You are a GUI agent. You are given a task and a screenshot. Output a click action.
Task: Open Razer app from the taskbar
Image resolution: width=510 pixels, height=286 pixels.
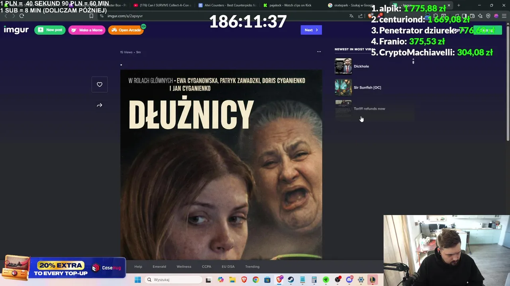point(326,280)
